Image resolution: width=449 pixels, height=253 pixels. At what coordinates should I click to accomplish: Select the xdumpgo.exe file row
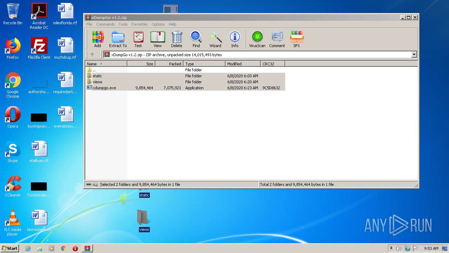185,88
